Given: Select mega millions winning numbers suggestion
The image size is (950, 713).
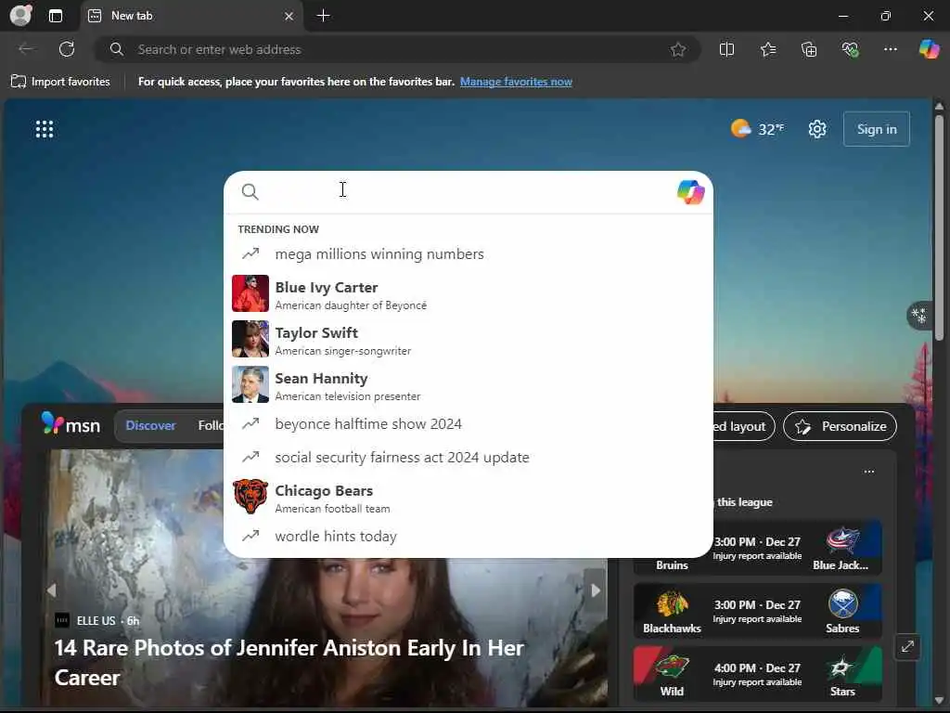Looking at the screenshot, I should pyautogui.click(x=468, y=254).
